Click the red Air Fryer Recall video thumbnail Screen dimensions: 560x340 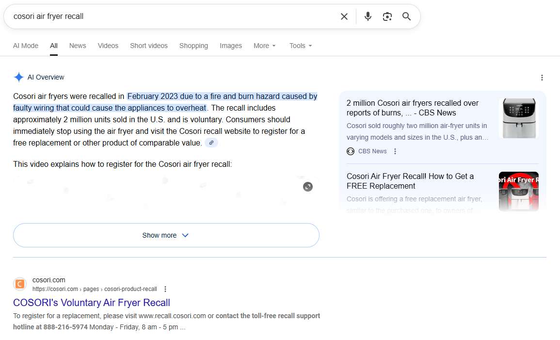pos(519,192)
